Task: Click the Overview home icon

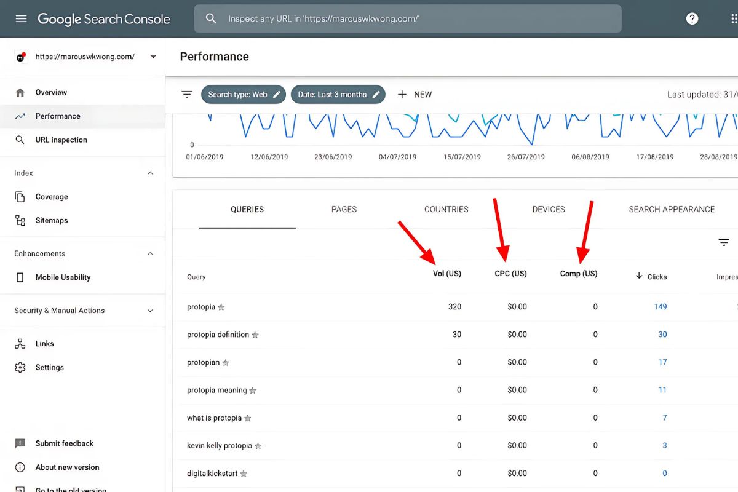Action: [x=20, y=92]
